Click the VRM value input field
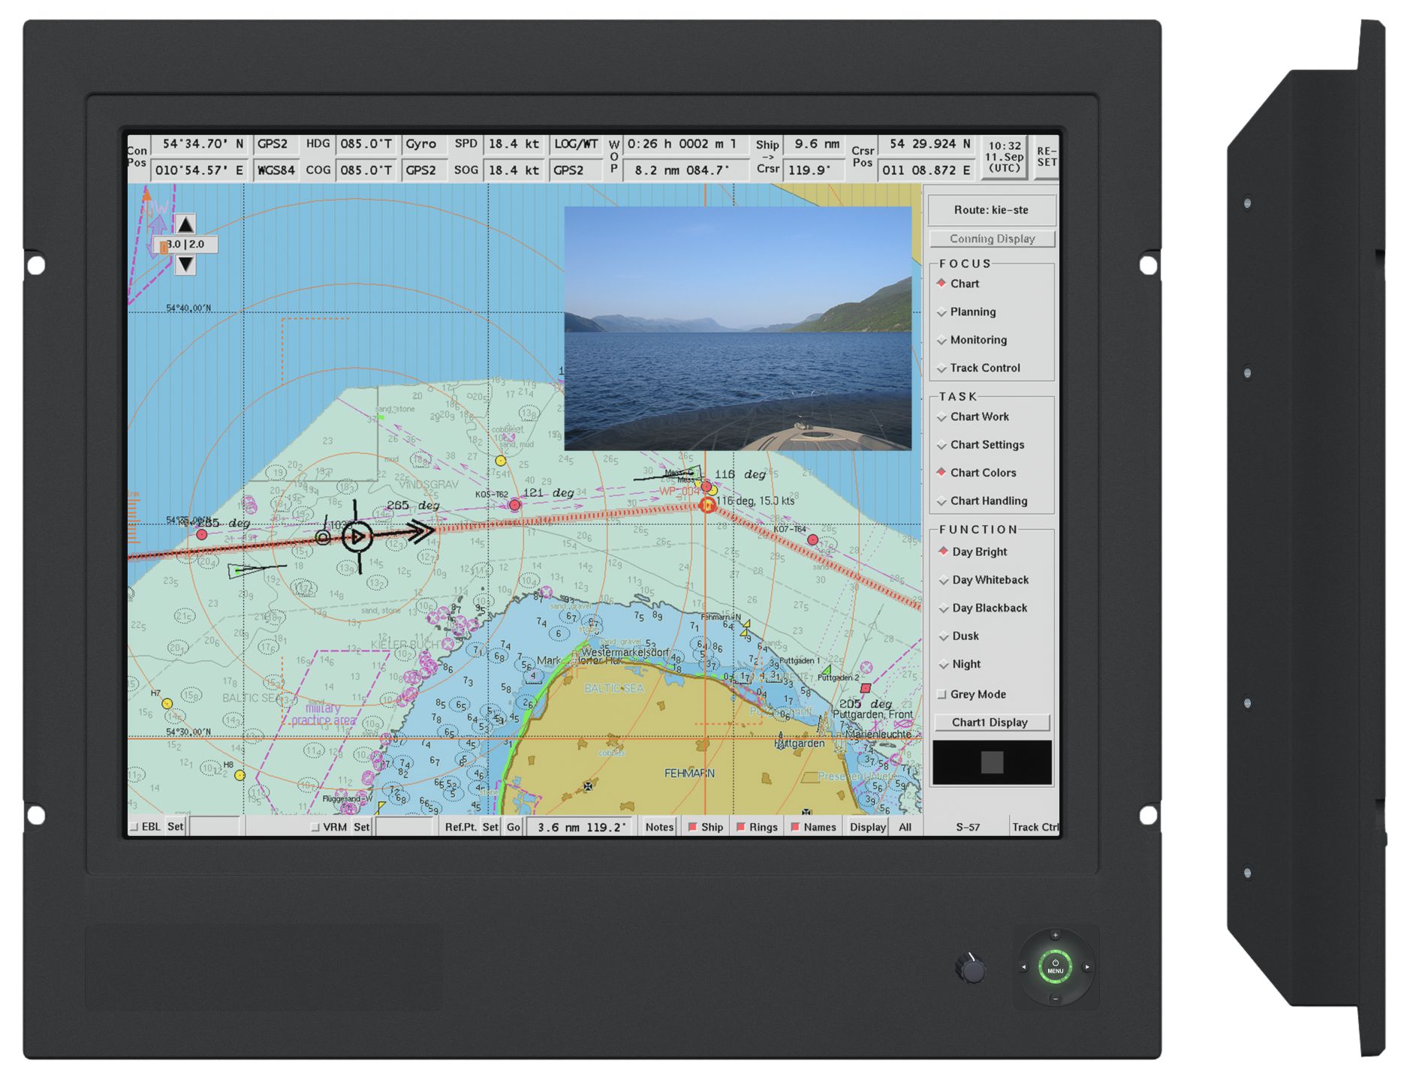 406,827
